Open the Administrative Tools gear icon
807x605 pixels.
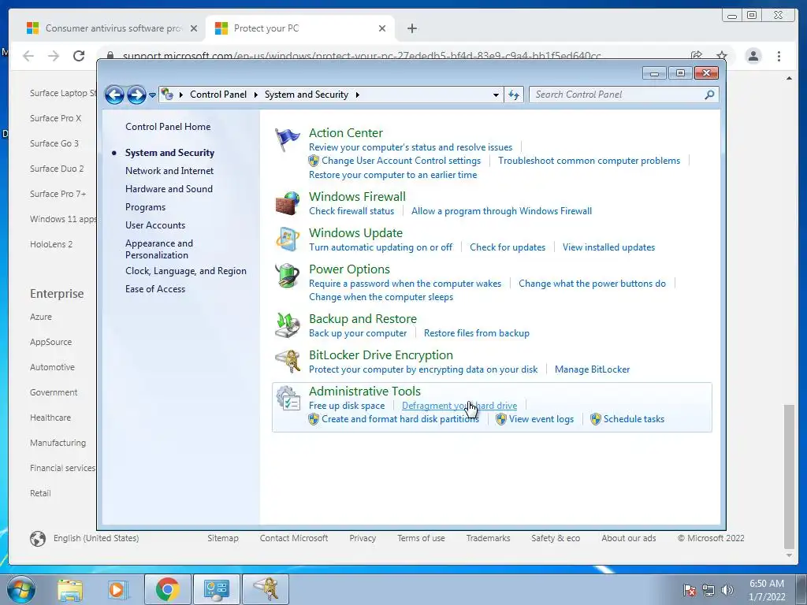pyautogui.click(x=287, y=398)
